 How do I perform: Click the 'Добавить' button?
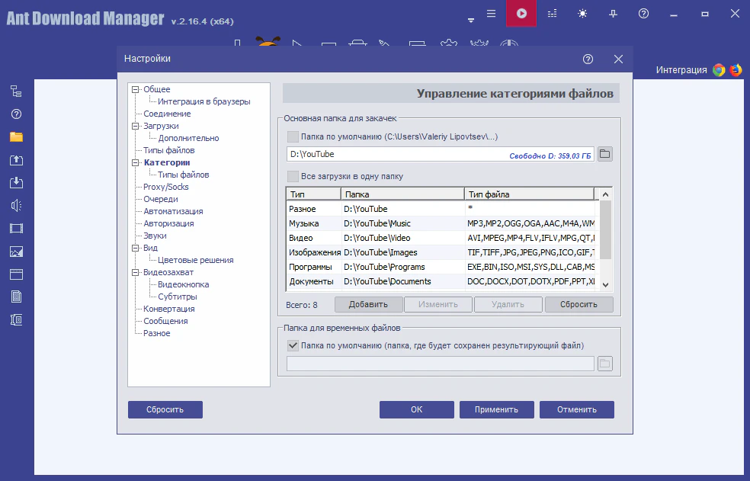click(x=368, y=304)
